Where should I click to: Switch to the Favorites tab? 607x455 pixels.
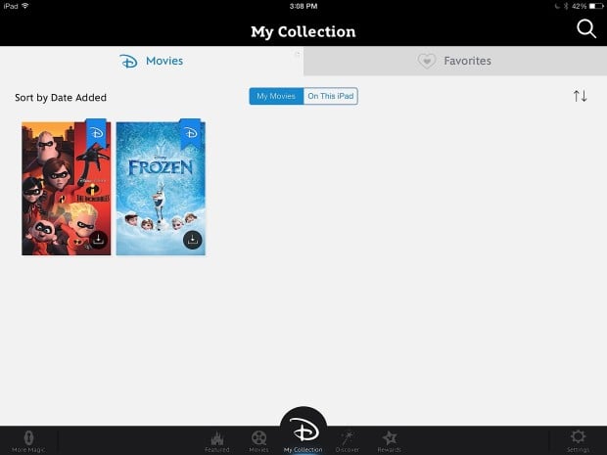[x=455, y=61]
